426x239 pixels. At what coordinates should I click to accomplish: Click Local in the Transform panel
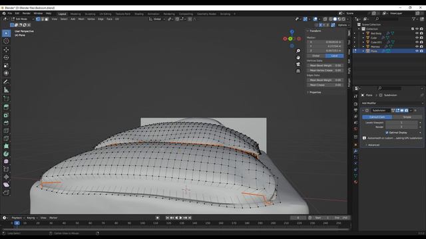point(334,56)
